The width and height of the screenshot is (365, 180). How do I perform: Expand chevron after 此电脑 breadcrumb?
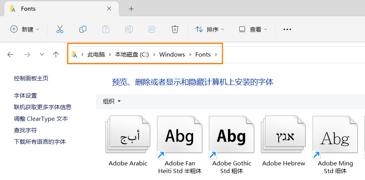[110, 55]
